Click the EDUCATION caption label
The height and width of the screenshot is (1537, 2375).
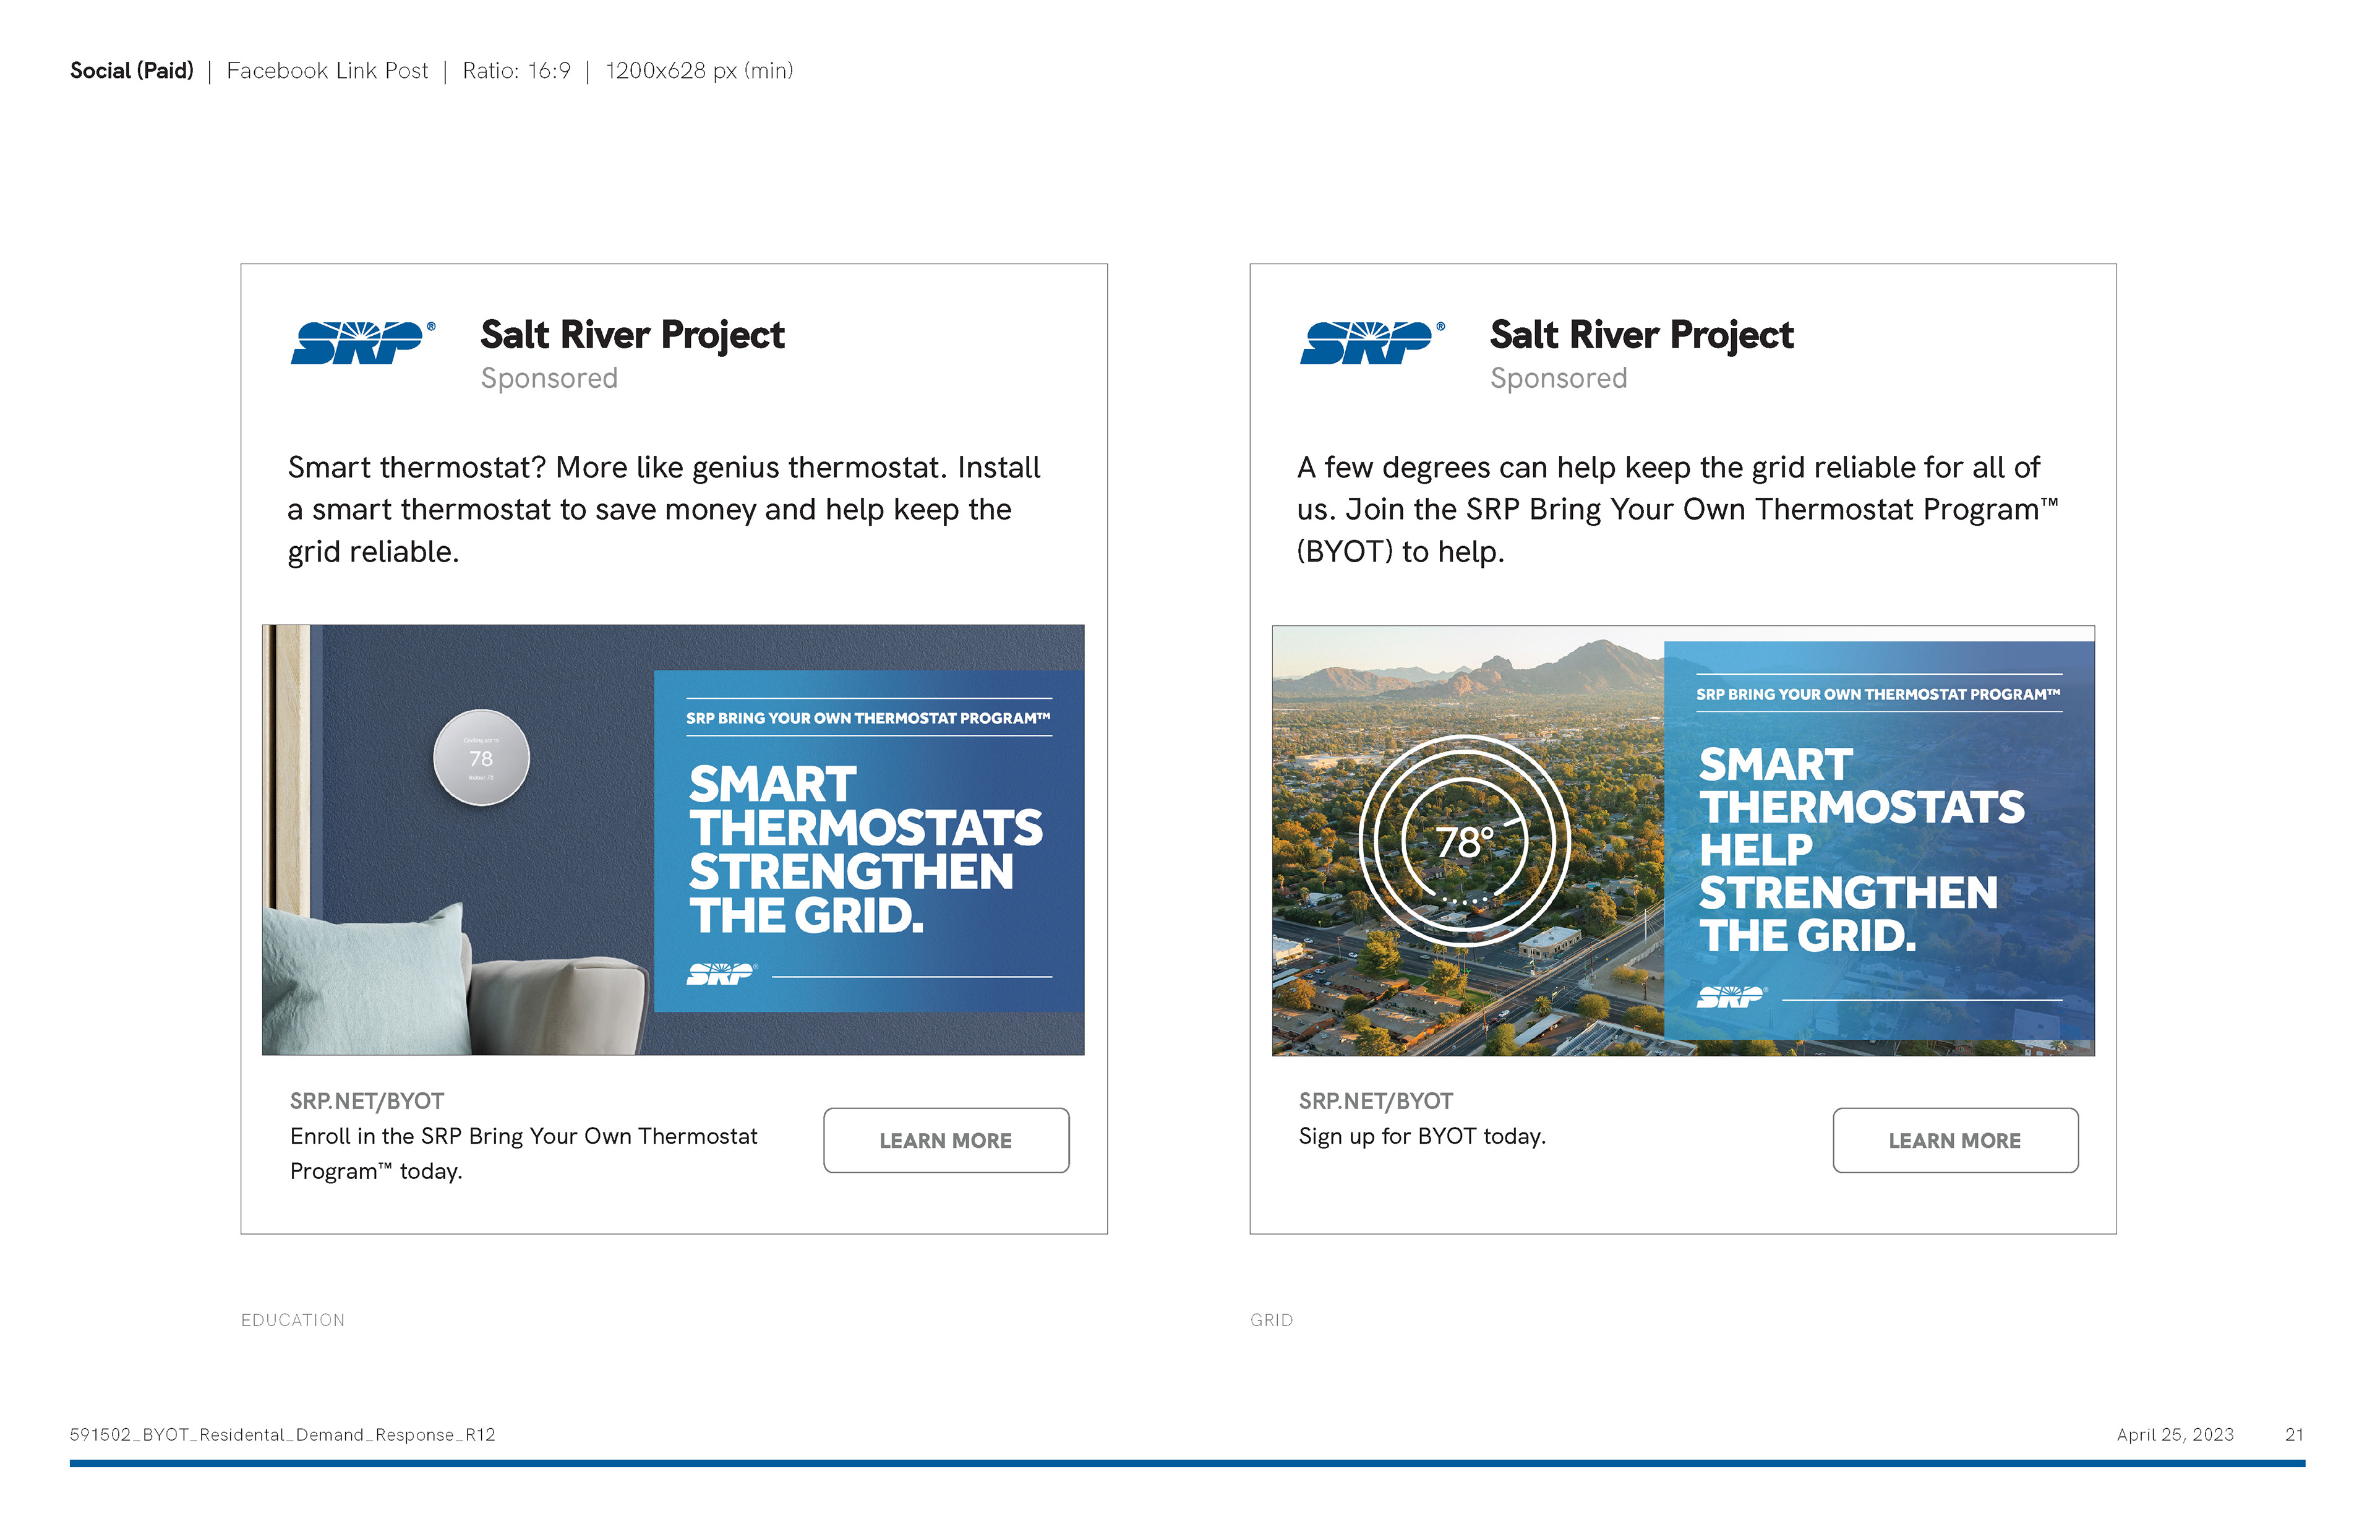293,1319
